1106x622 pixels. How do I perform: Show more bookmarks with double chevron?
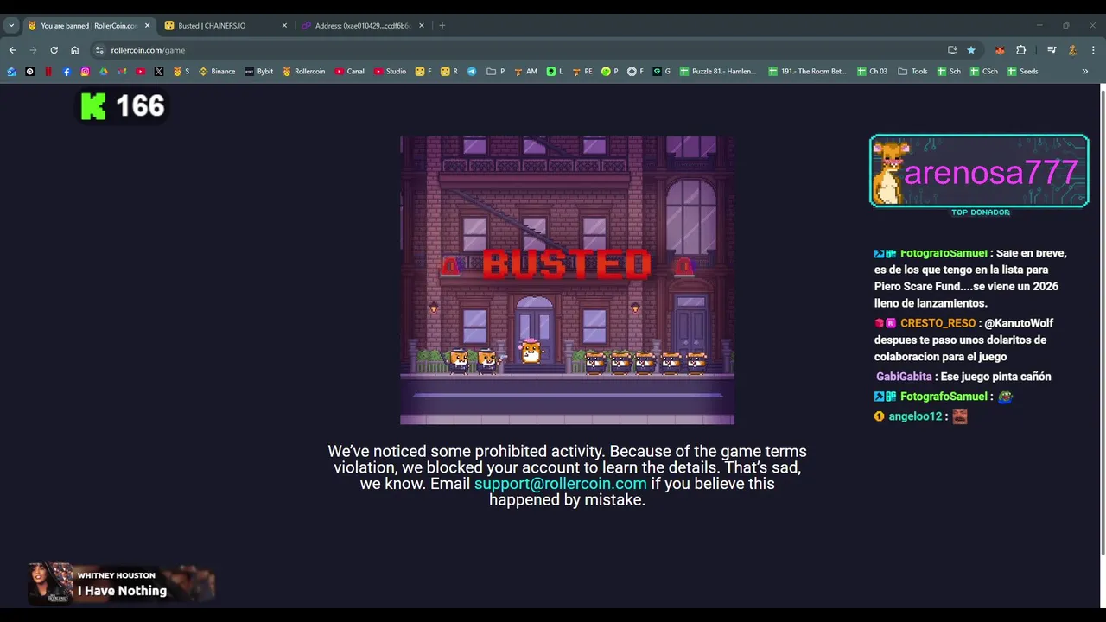click(x=1084, y=72)
